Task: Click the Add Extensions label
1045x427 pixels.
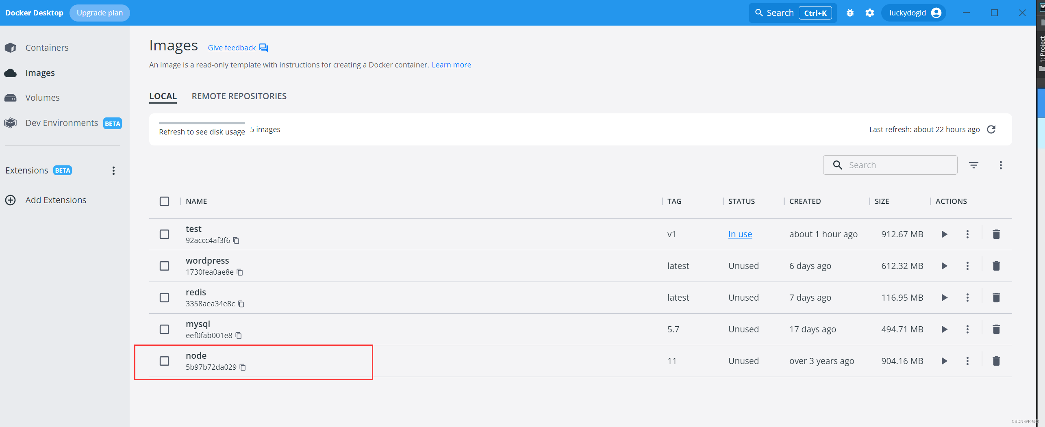Action: click(x=56, y=200)
